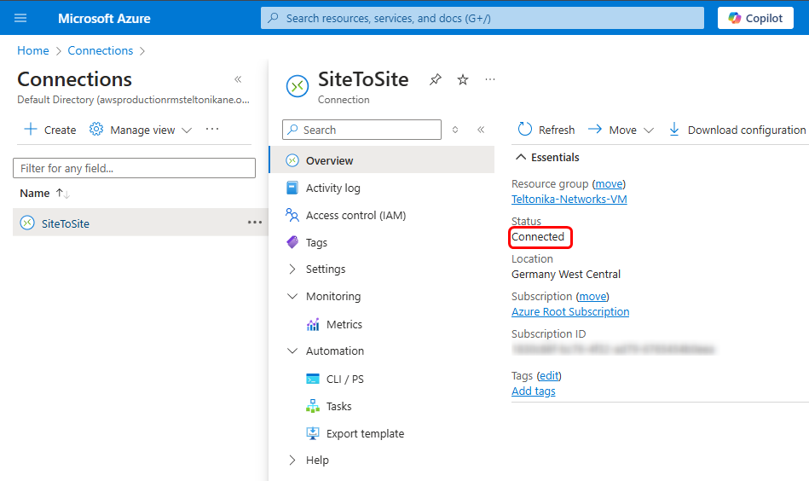
Task: Expand the Settings menu section
Action: pyautogui.click(x=292, y=269)
